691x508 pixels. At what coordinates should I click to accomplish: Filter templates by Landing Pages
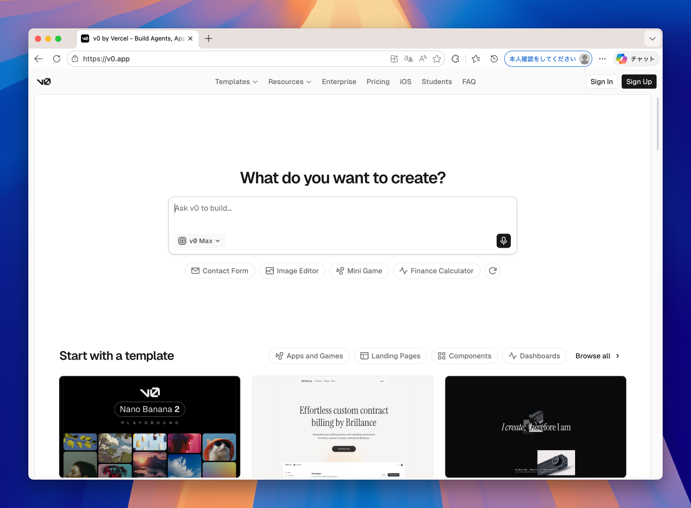point(390,356)
